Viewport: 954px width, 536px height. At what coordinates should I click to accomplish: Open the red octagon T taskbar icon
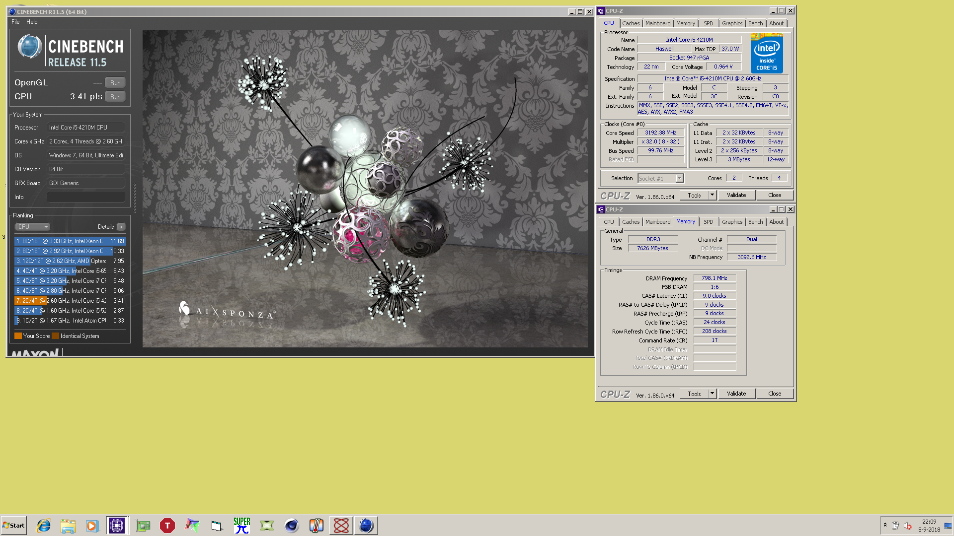(x=167, y=526)
